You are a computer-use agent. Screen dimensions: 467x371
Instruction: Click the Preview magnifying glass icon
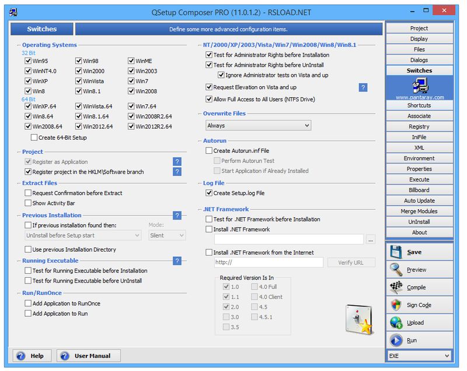[x=396, y=270]
